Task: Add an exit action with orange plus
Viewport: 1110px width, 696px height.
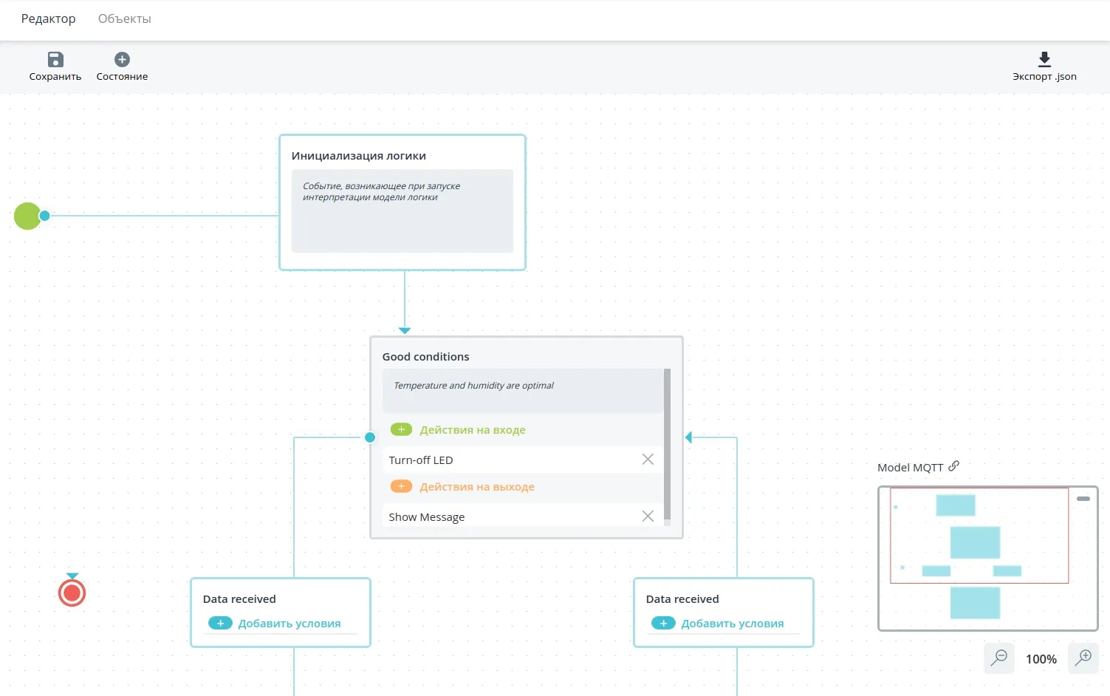Action: coord(401,486)
